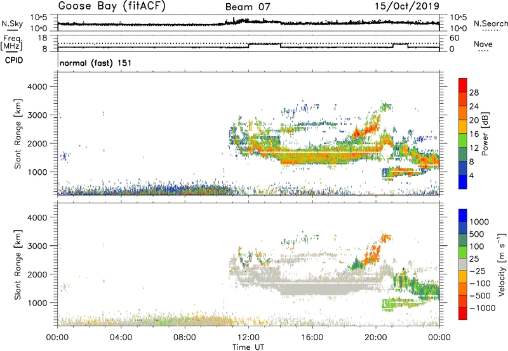Click the '-1000' label on Velocity colorbar

[483, 308]
